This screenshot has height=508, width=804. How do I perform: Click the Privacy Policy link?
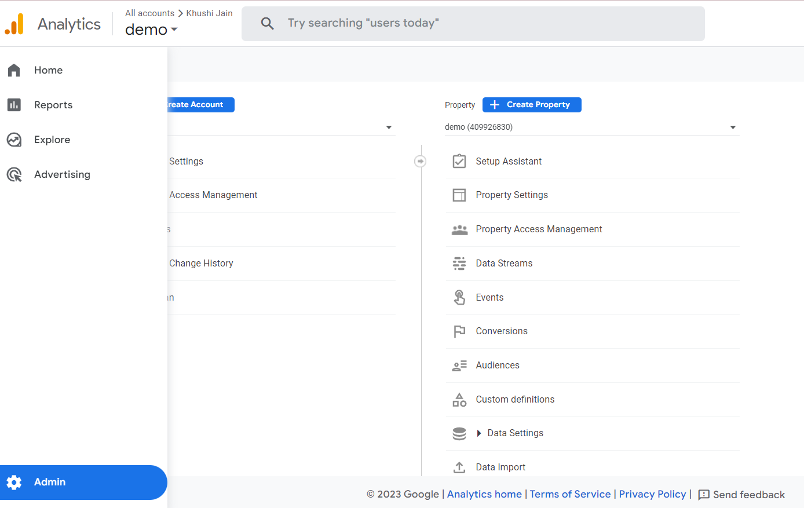pyautogui.click(x=652, y=494)
